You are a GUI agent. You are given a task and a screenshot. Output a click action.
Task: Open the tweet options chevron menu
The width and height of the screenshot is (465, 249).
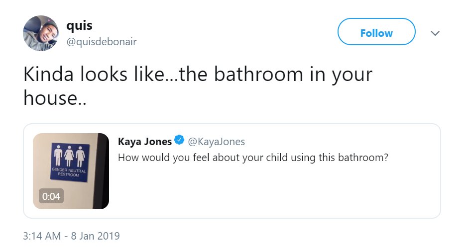pyautogui.click(x=435, y=33)
